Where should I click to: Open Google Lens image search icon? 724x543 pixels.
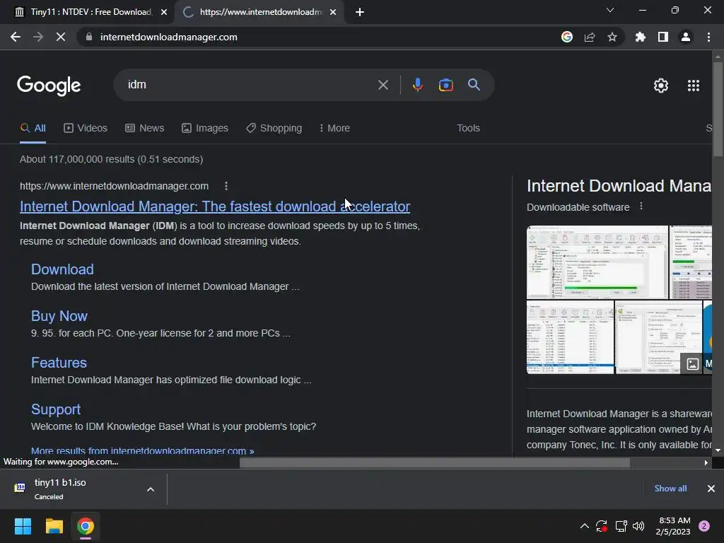[445, 85]
